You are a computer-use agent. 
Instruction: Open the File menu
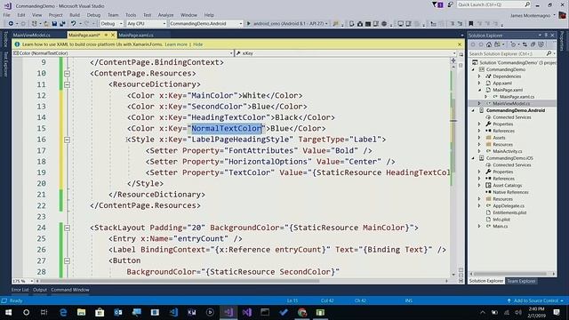click(6, 15)
